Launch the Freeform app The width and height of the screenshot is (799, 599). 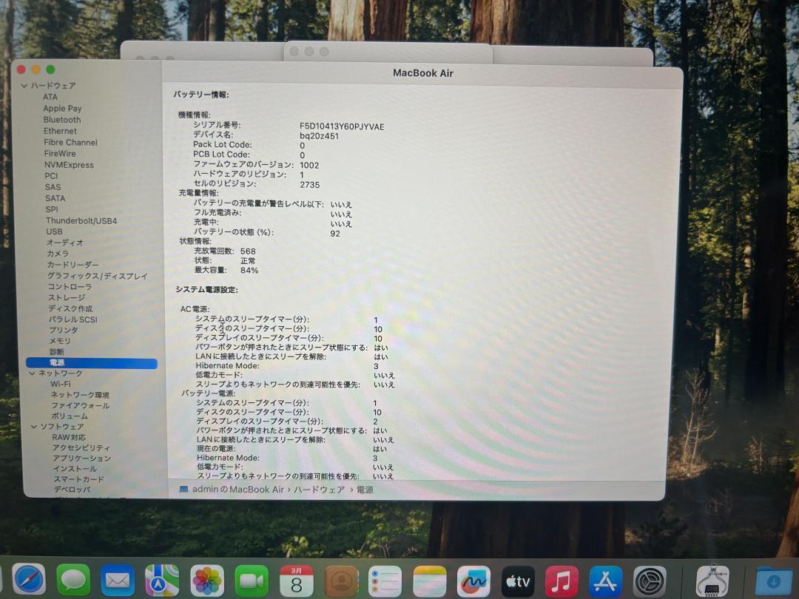tap(474, 581)
